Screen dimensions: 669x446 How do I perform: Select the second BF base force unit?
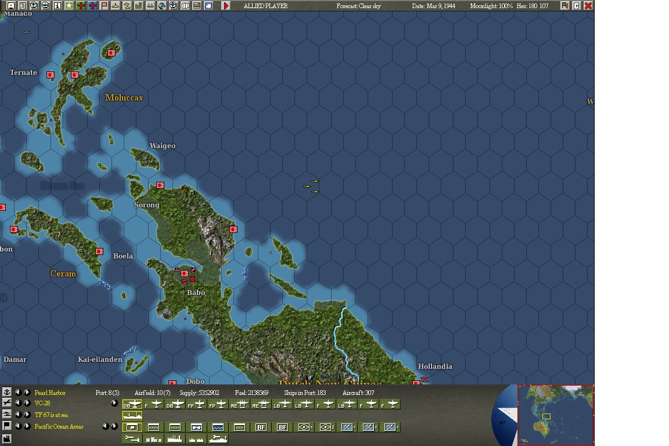[282, 427]
